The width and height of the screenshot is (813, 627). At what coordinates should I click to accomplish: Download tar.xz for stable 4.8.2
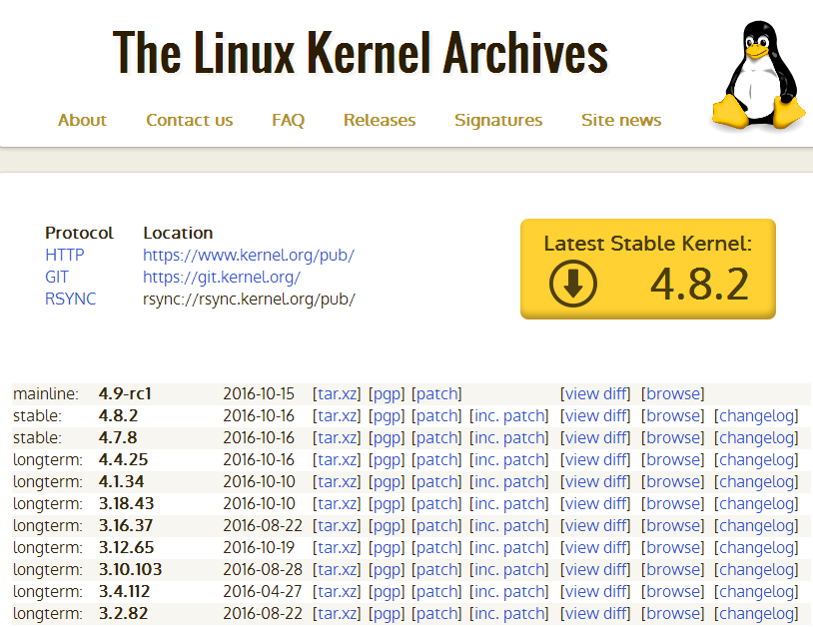[x=337, y=415]
